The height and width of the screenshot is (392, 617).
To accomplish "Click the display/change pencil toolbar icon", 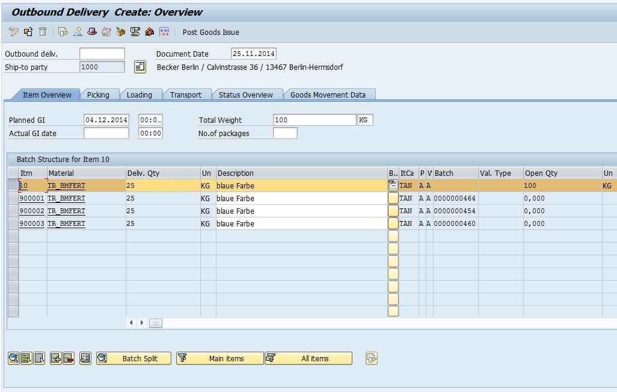I will 14,32.
